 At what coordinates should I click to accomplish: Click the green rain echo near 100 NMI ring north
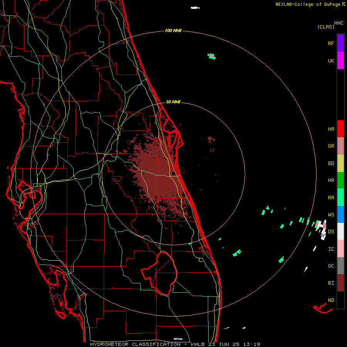point(212,56)
